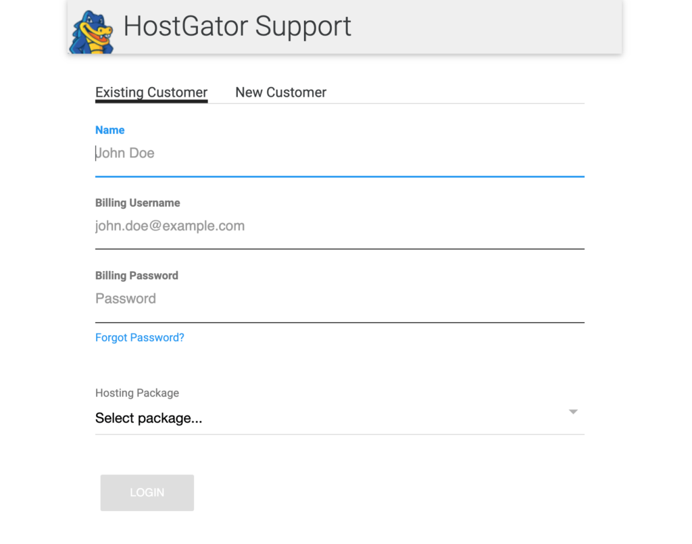Click the underline below the Billing Username field
Image resolution: width=692 pixels, height=544 pixels.
(339, 249)
